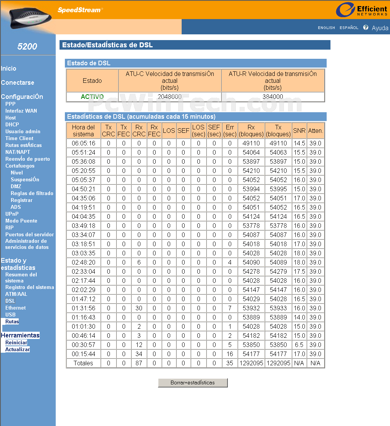Open Rutas status page

(12, 321)
